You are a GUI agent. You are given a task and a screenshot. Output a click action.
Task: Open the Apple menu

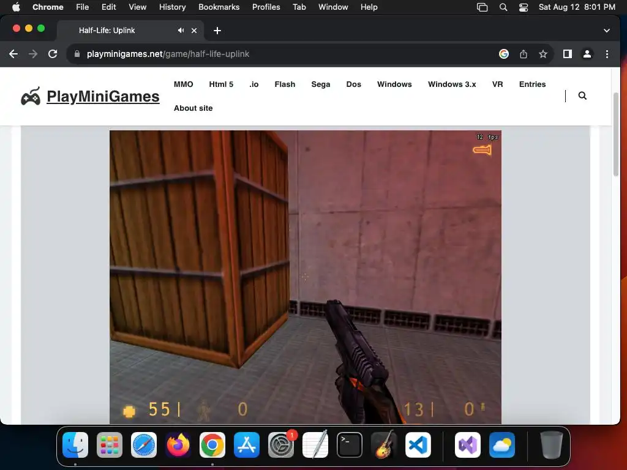[16, 7]
